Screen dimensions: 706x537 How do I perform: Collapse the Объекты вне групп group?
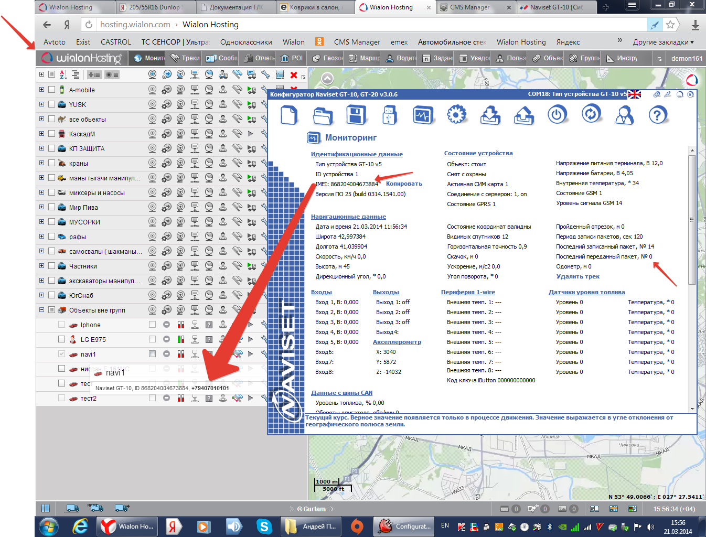pos(41,310)
